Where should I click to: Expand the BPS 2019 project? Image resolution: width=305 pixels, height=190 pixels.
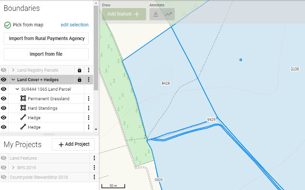tap(13, 168)
